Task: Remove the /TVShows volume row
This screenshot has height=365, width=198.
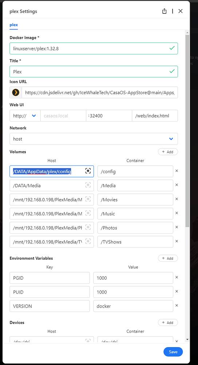Action: click(x=177, y=241)
